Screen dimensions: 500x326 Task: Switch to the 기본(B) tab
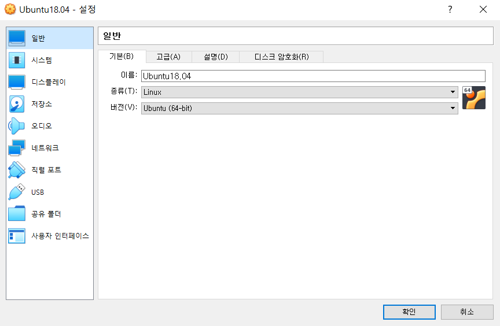click(x=122, y=56)
